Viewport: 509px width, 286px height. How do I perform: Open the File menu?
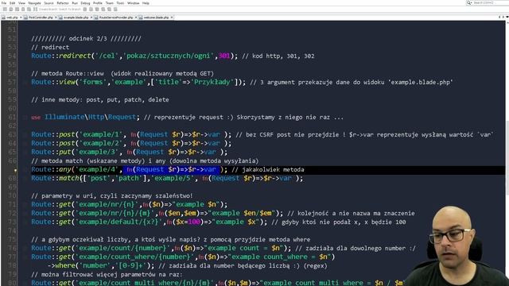point(4,3)
